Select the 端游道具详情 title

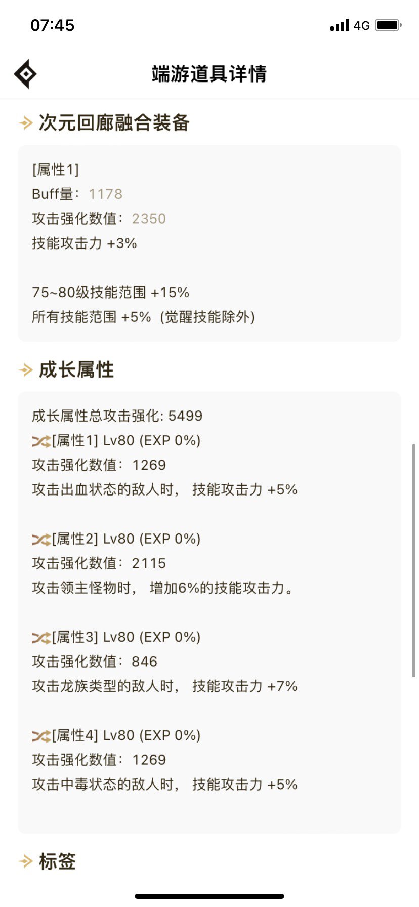(209, 74)
